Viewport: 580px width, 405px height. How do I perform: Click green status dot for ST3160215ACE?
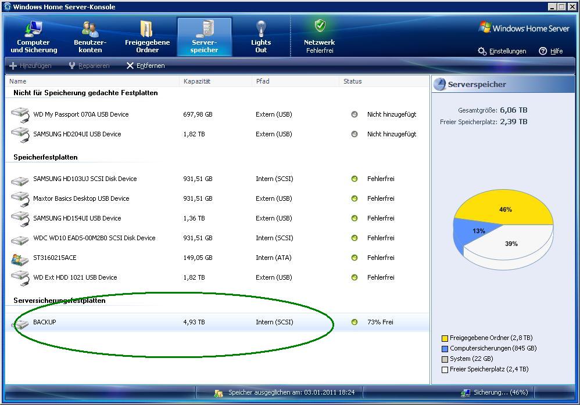click(355, 258)
